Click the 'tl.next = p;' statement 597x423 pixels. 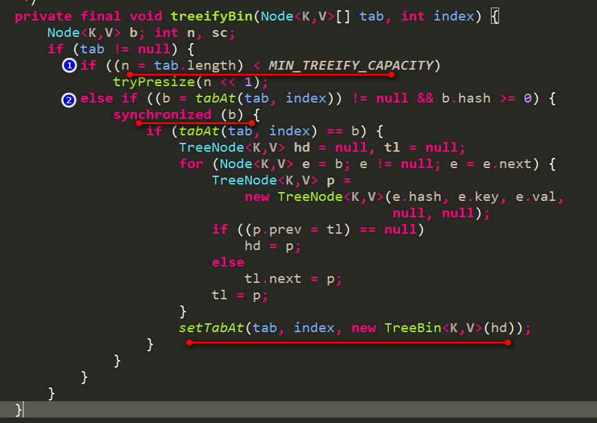293,279
